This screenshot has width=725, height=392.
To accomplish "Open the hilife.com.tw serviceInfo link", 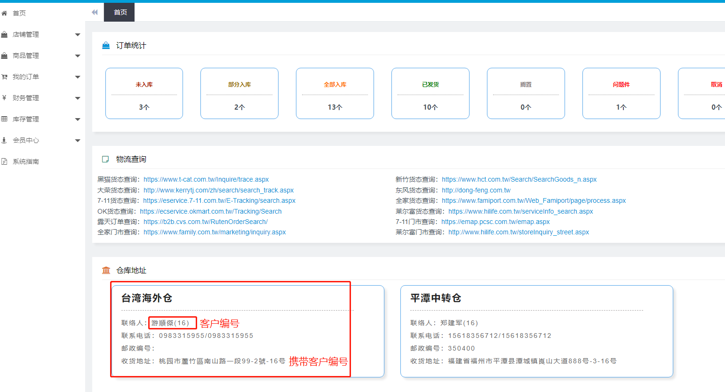I will click(520, 211).
